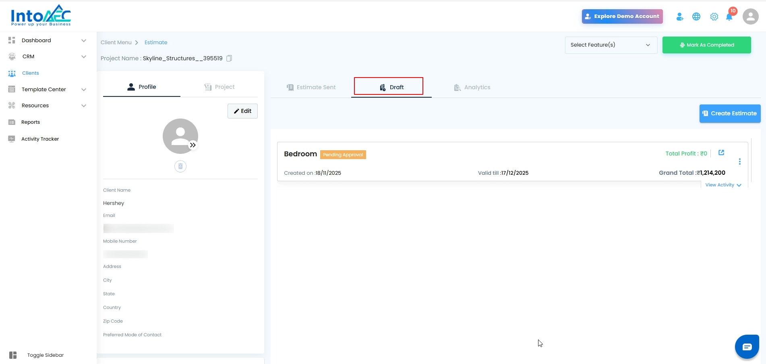The width and height of the screenshot is (766, 364).
Task: Open the Analytics tab
Action: click(x=472, y=87)
